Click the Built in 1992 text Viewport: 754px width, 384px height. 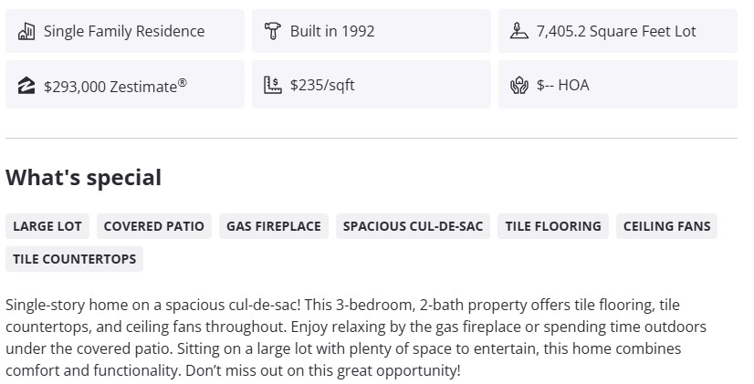point(332,31)
